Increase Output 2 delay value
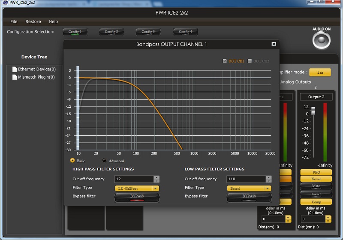The width and height of the screenshot is (343, 240). (x=328, y=217)
